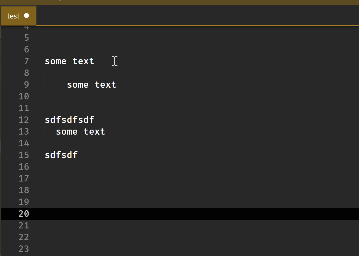The height and width of the screenshot is (256, 359).
Task: Switch to the test tab
Action: click(13, 16)
